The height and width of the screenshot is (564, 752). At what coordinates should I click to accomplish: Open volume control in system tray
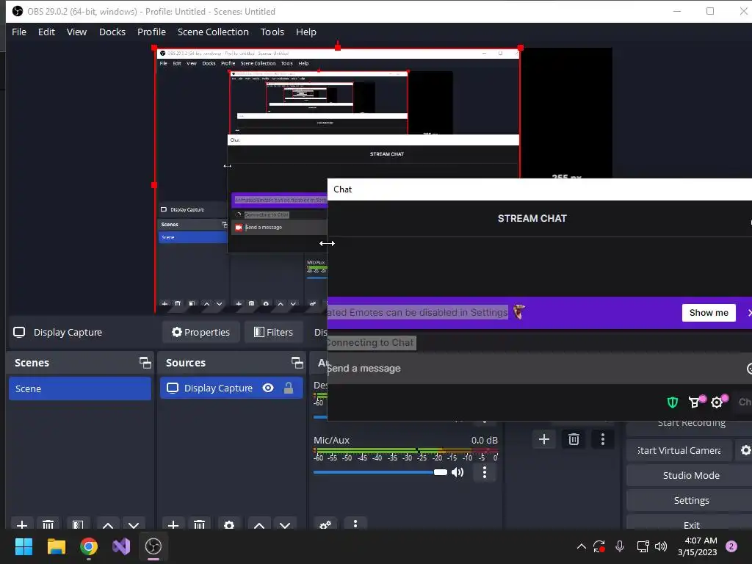[661, 546]
